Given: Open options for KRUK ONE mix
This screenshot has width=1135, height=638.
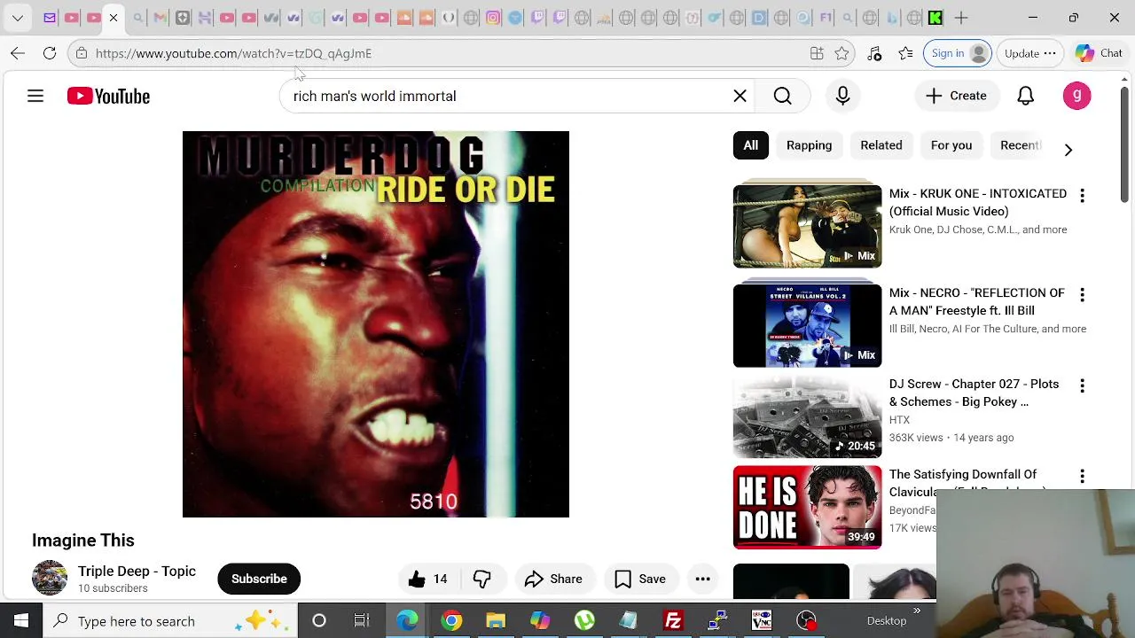Looking at the screenshot, I should click(x=1082, y=195).
